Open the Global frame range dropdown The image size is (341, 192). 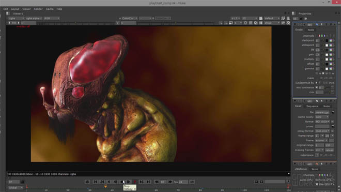point(16,188)
